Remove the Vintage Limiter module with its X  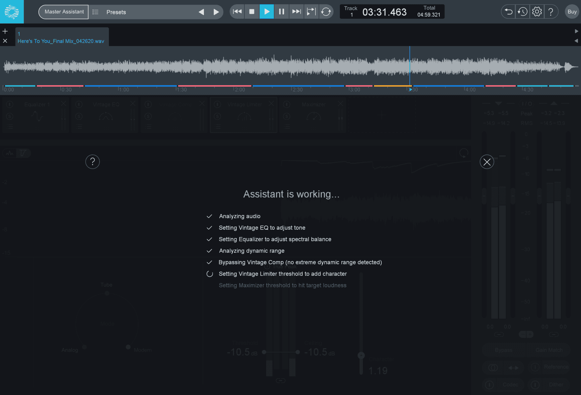tap(271, 104)
